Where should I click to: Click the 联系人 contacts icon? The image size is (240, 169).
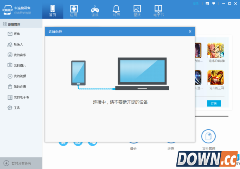10,44
